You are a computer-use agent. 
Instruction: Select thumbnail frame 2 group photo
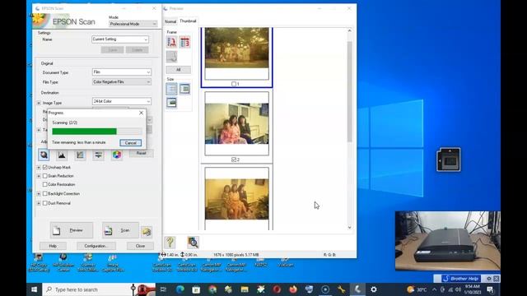[236, 123]
